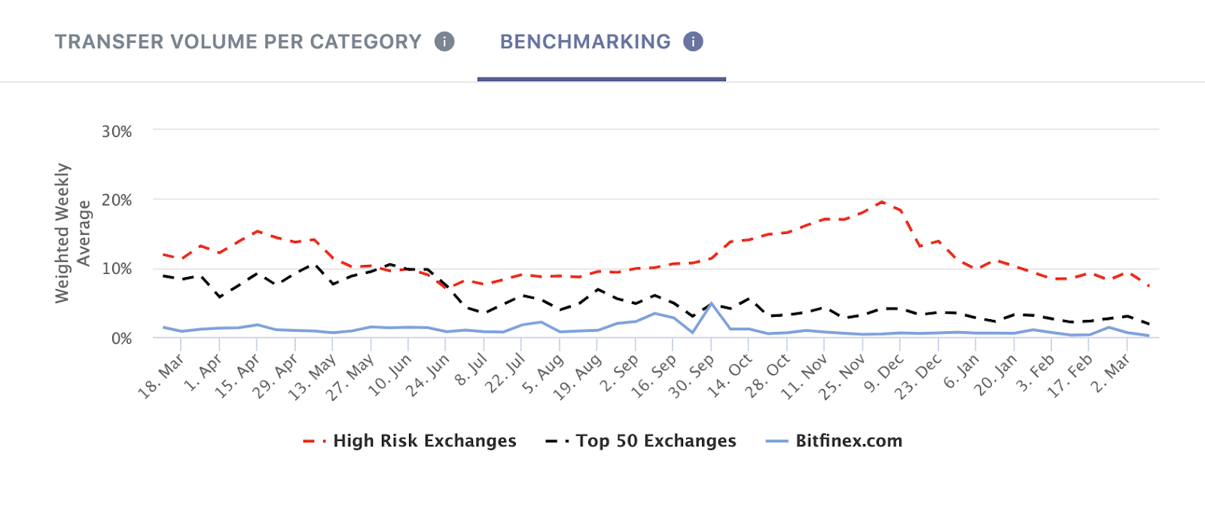Switch to Transfer Volume Per Category tab

[238, 41]
